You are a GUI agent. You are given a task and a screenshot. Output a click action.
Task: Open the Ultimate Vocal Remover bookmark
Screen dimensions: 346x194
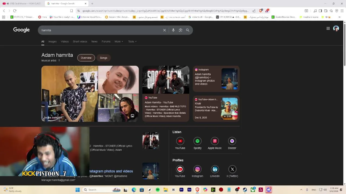(x=89, y=17)
